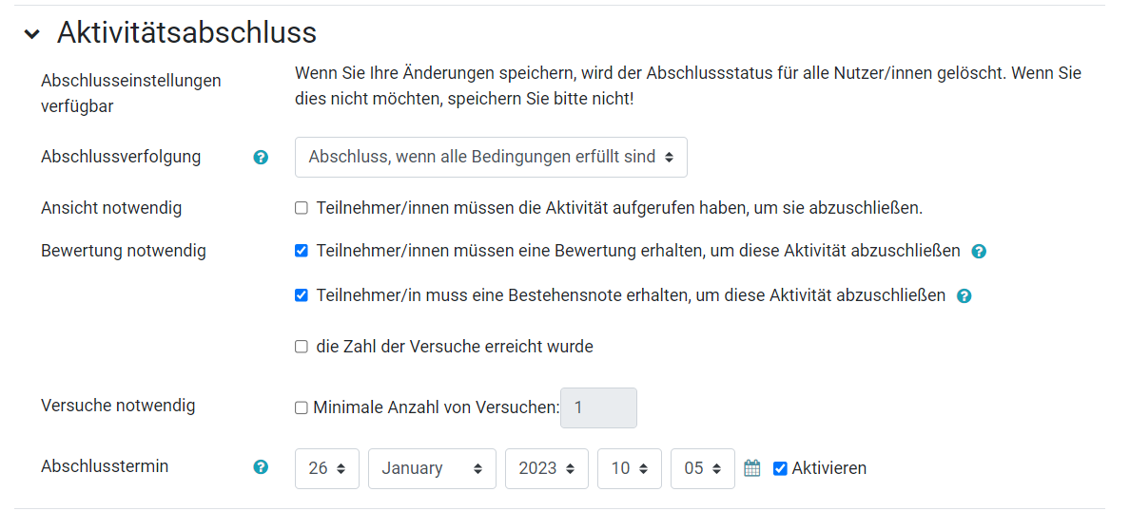Screen dimensions: 1130x511
Task: Enable 'Ansicht notwendig' checkbox
Action: click(302, 209)
